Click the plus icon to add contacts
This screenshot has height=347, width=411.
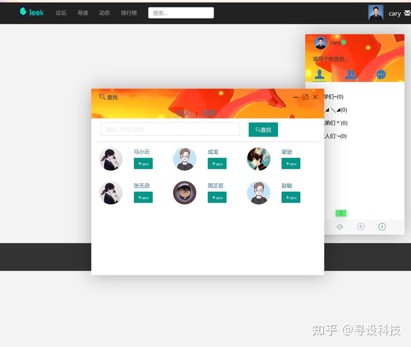361,227
